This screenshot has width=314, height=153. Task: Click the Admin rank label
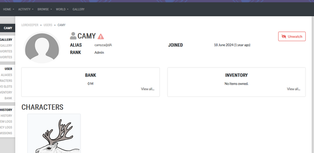point(99,53)
